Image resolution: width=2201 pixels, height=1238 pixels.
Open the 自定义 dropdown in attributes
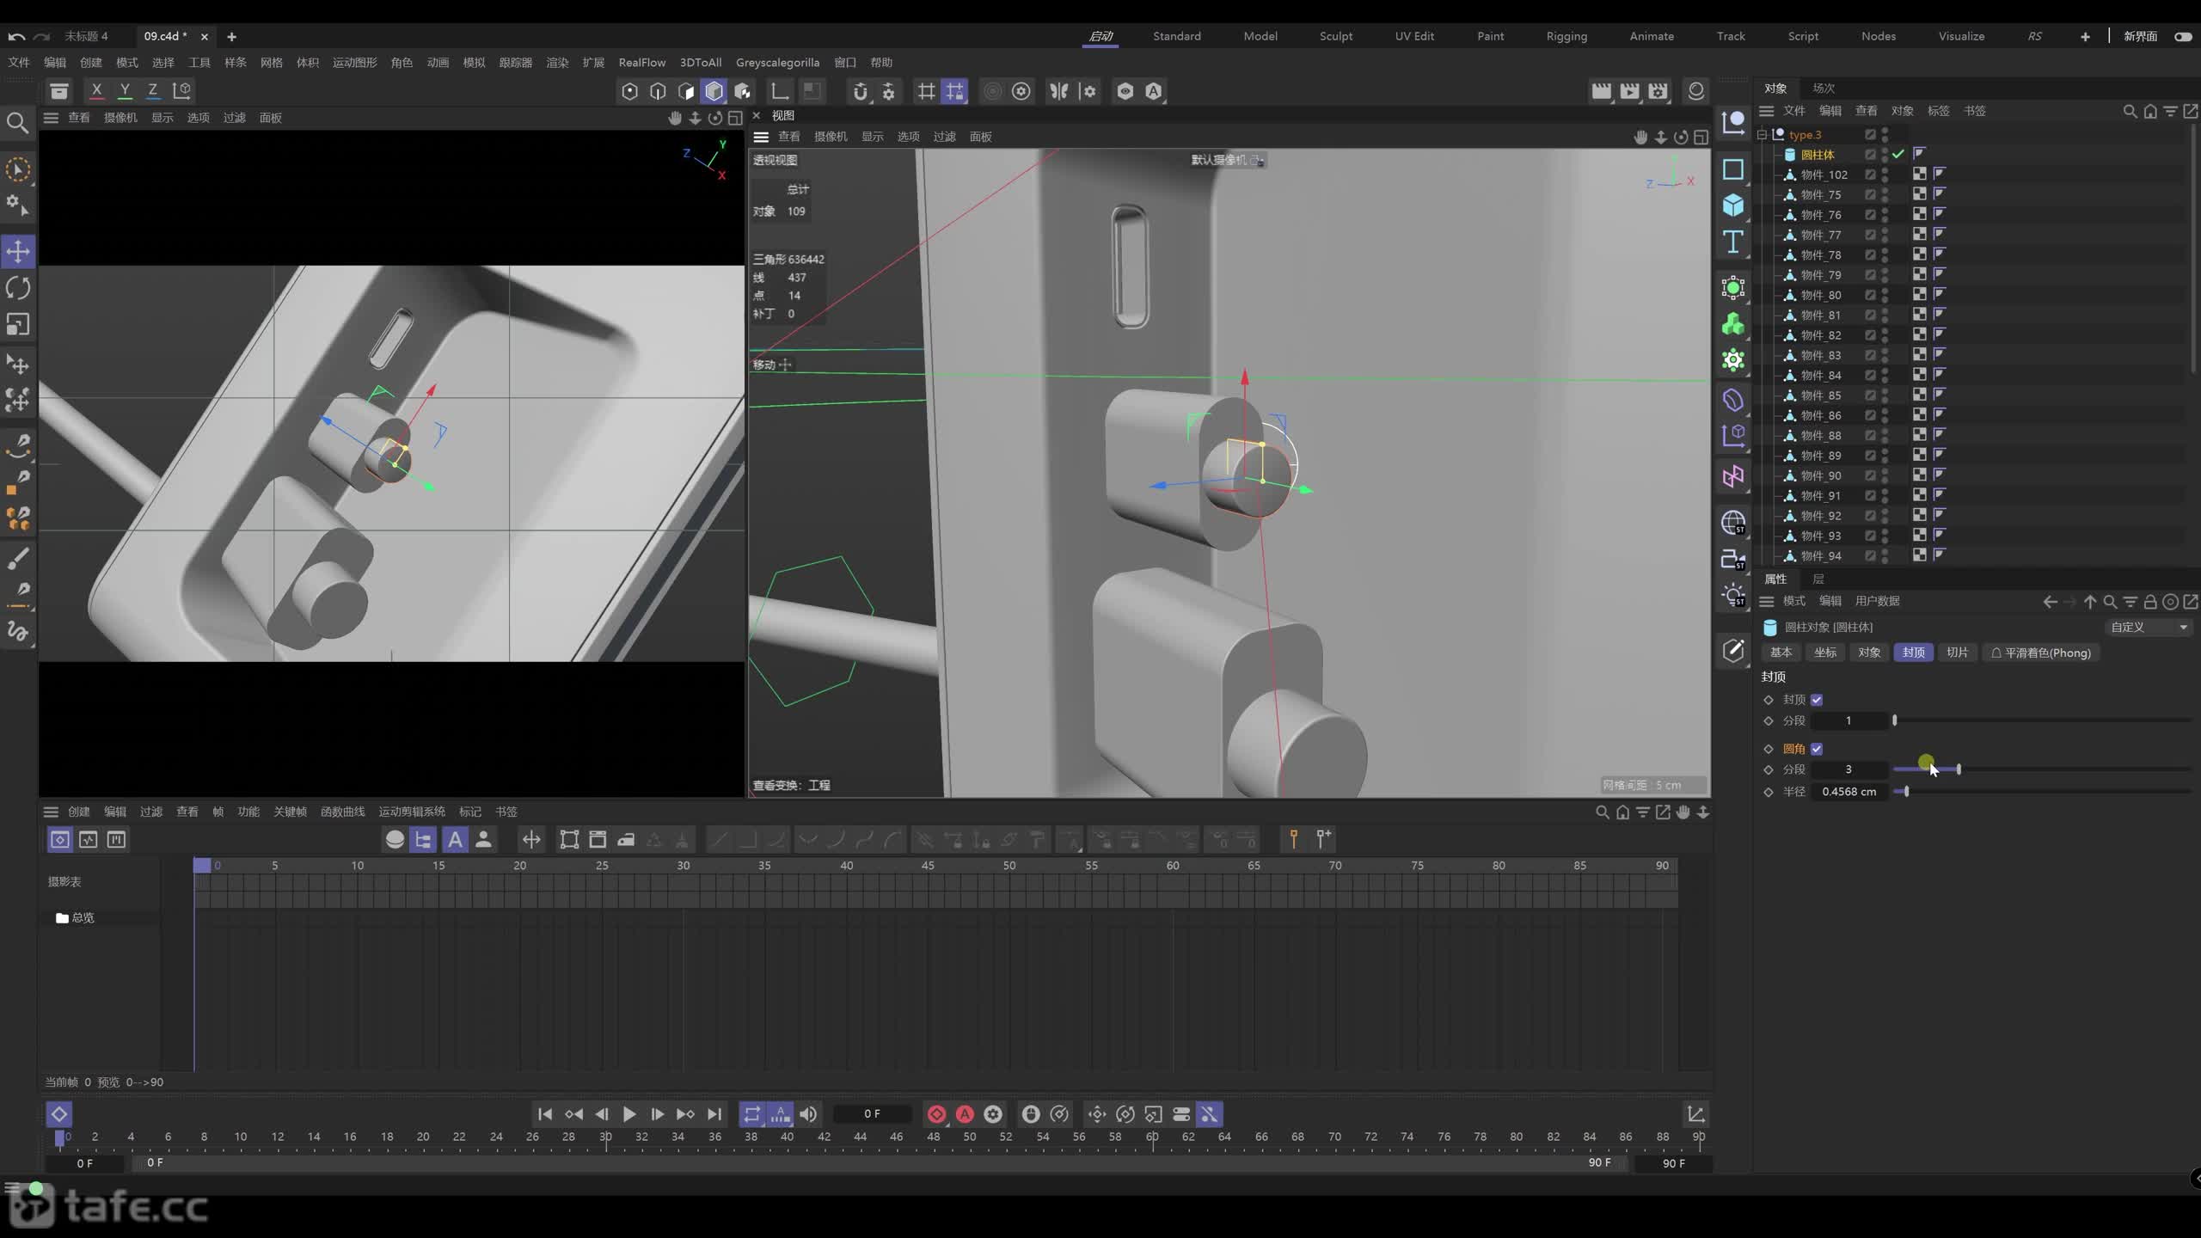click(x=2148, y=627)
